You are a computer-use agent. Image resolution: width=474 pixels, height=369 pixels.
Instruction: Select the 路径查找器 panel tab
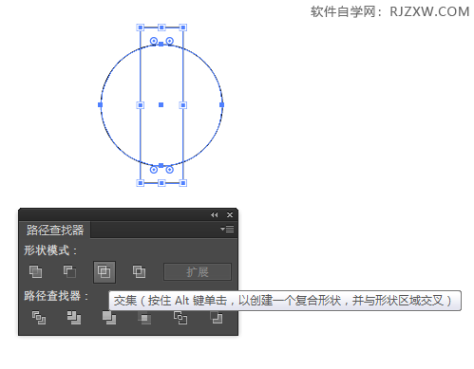(x=55, y=230)
